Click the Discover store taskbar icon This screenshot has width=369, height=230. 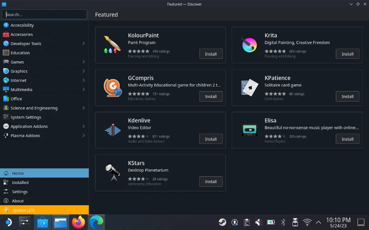point(42,222)
